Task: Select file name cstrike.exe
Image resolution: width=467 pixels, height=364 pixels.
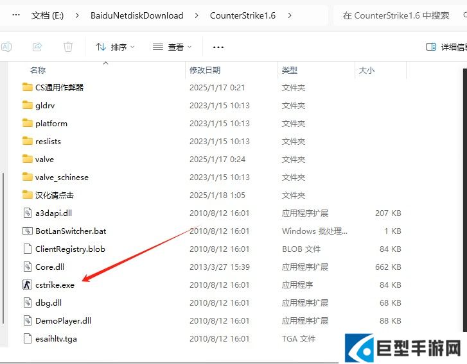Action: pos(55,285)
